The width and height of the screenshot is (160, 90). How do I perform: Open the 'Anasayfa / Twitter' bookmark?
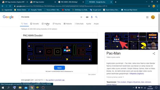pyautogui.click(x=35, y=10)
